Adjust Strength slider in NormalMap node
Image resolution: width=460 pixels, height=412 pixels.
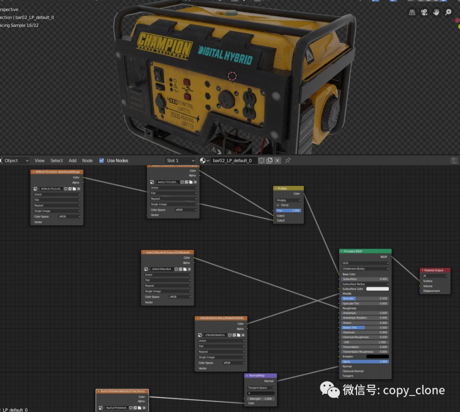[x=261, y=399]
